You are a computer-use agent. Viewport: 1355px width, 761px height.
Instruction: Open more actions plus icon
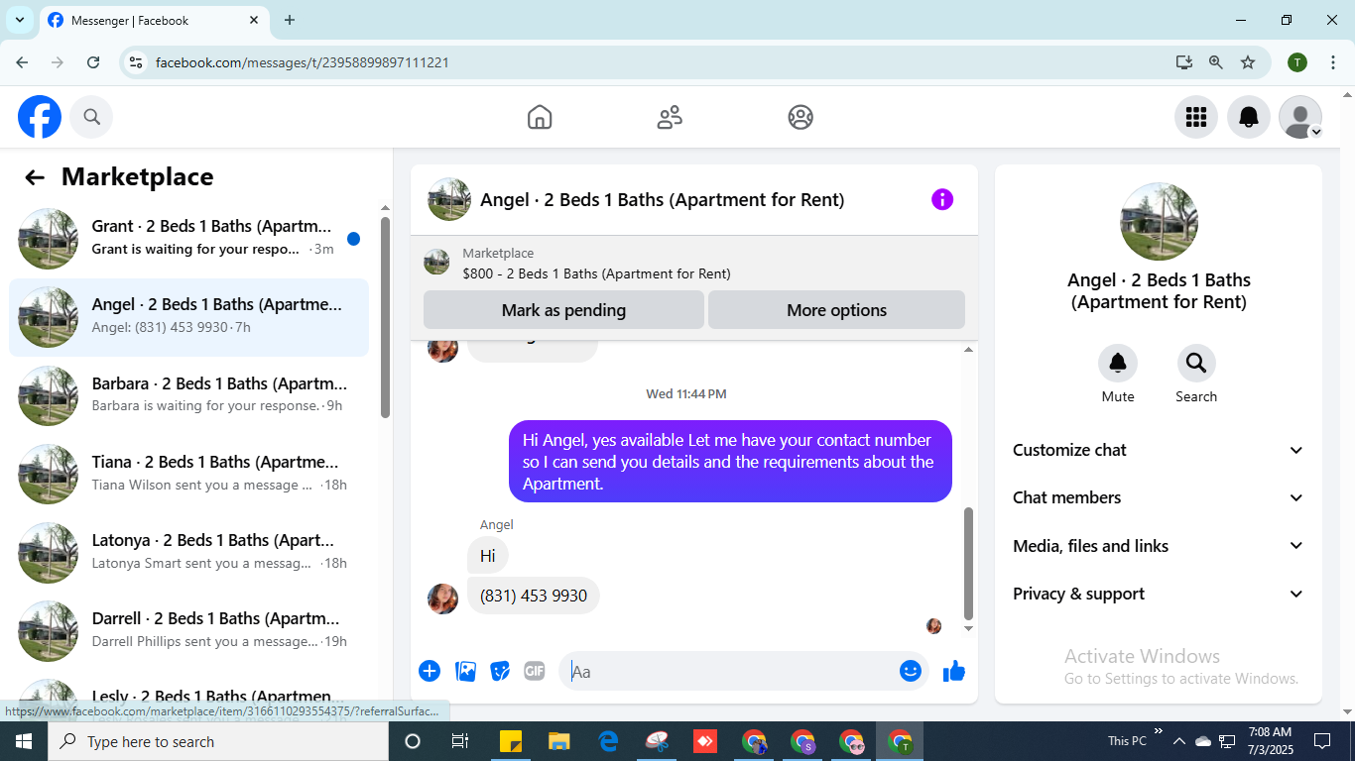pos(430,671)
